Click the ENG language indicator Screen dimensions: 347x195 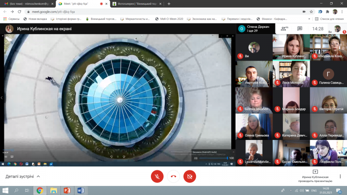(x=314, y=190)
